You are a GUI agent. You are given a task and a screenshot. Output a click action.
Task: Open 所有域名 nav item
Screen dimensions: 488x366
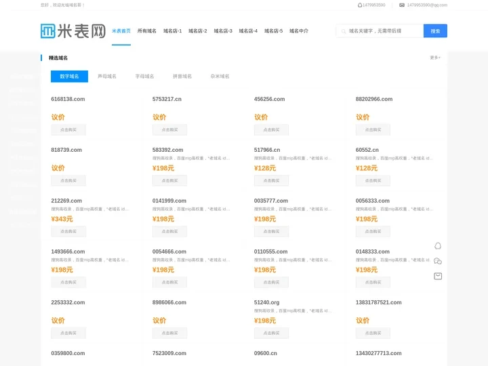point(147,30)
